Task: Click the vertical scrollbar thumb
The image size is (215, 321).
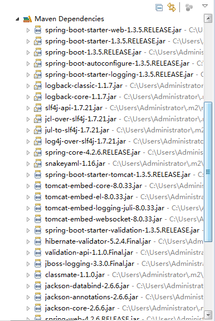Action: (x=208, y=172)
